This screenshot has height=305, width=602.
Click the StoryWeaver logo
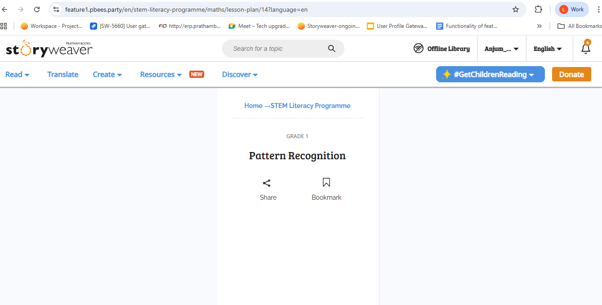click(49, 49)
